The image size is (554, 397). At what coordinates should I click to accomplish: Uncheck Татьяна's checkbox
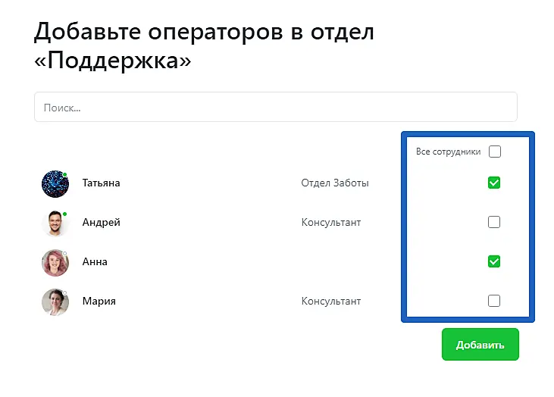click(494, 183)
